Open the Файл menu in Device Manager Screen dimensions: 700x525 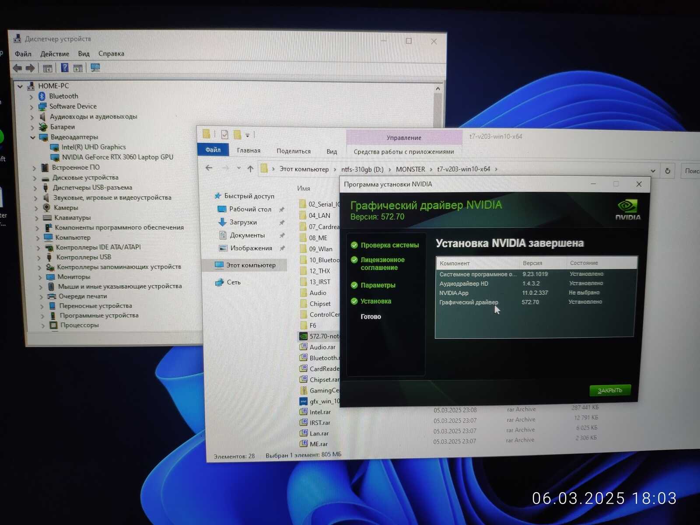pyautogui.click(x=23, y=54)
